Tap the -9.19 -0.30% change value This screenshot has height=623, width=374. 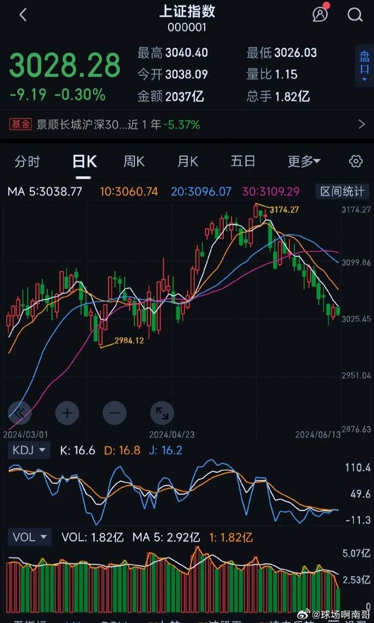tap(57, 94)
